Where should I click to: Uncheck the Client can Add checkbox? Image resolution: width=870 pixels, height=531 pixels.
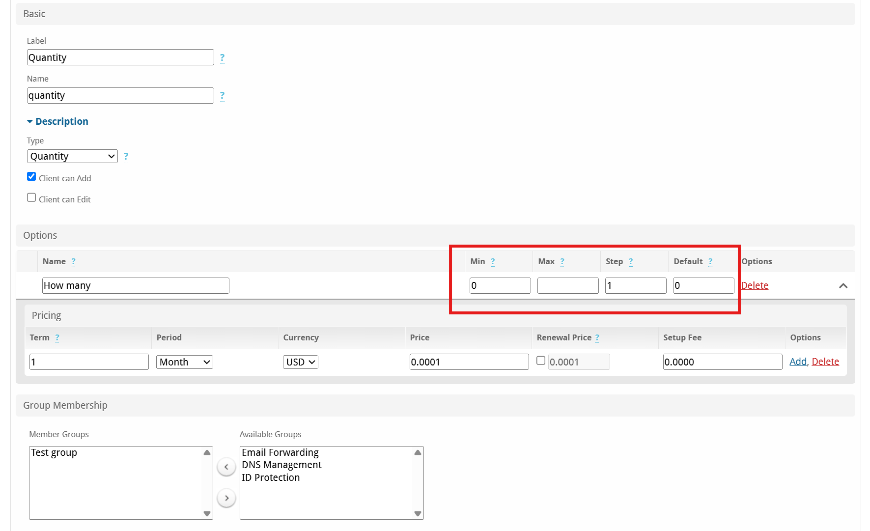coord(31,176)
